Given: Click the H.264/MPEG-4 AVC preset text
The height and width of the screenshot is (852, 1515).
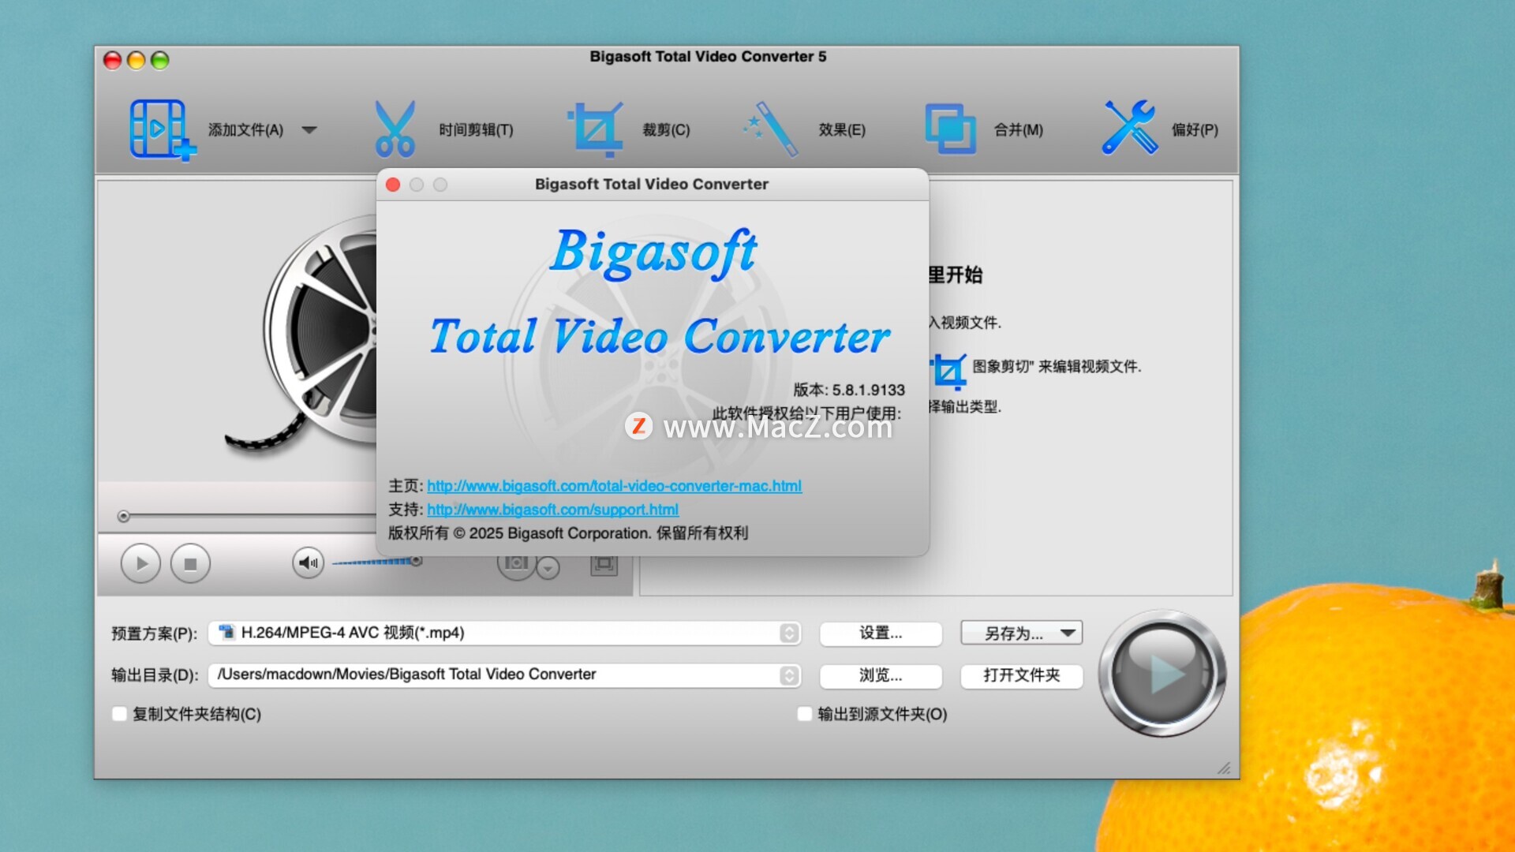Looking at the screenshot, I should 352,633.
